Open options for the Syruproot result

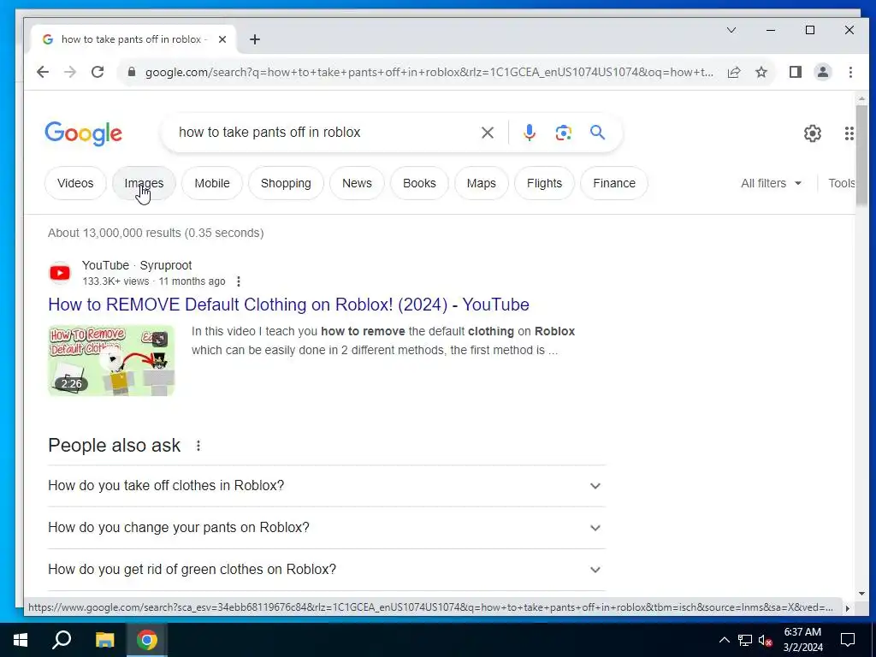pos(239,281)
